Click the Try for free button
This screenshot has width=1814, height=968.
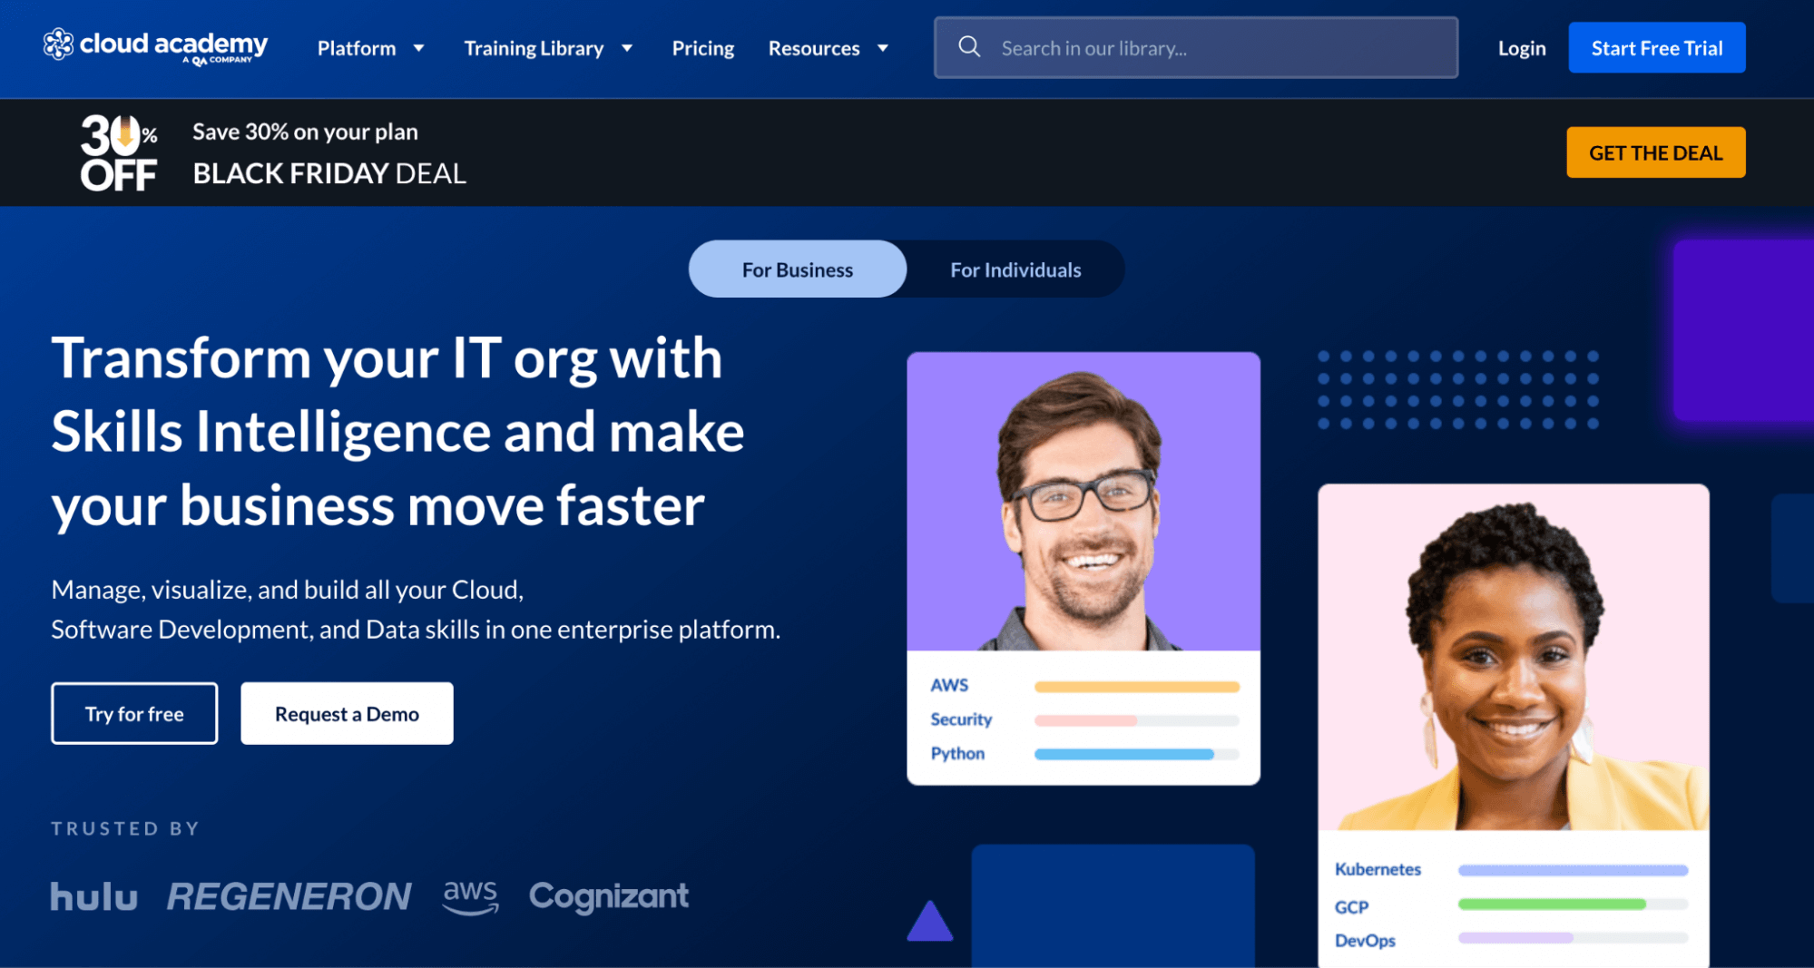pos(134,714)
